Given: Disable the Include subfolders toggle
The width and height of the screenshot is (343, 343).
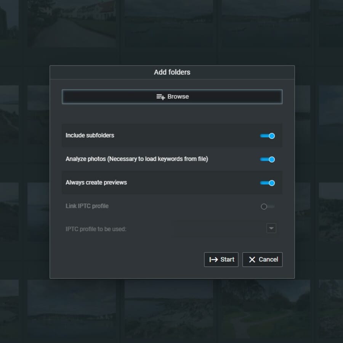Looking at the screenshot, I should click(267, 136).
